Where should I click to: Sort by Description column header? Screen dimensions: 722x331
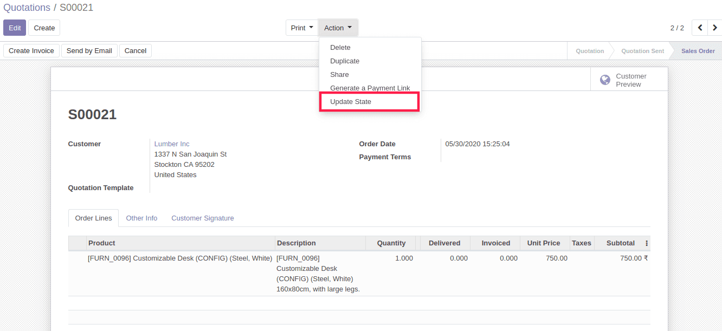coord(320,243)
